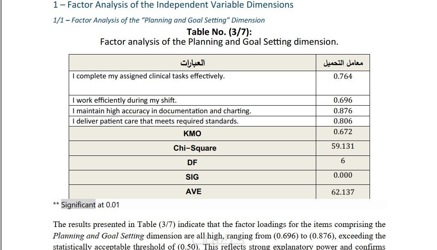Click the Arabic header cell of the loadings column

[343, 63]
